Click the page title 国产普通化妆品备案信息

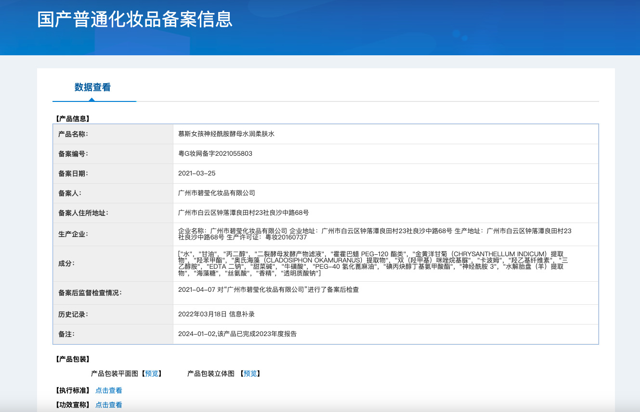click(x=135, y=19)
